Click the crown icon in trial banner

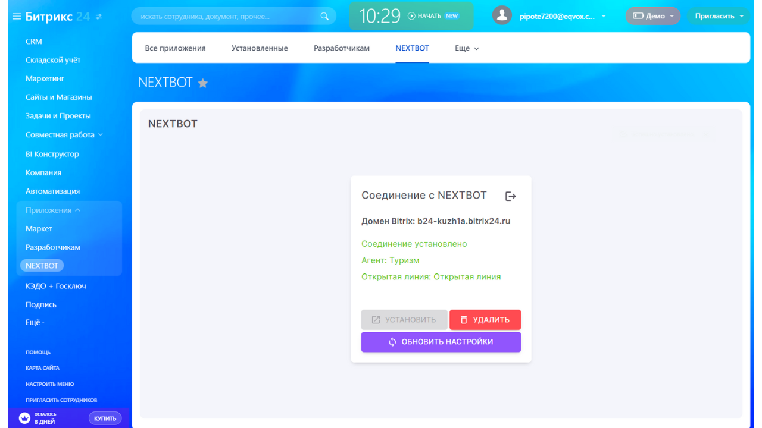point(24,418)
